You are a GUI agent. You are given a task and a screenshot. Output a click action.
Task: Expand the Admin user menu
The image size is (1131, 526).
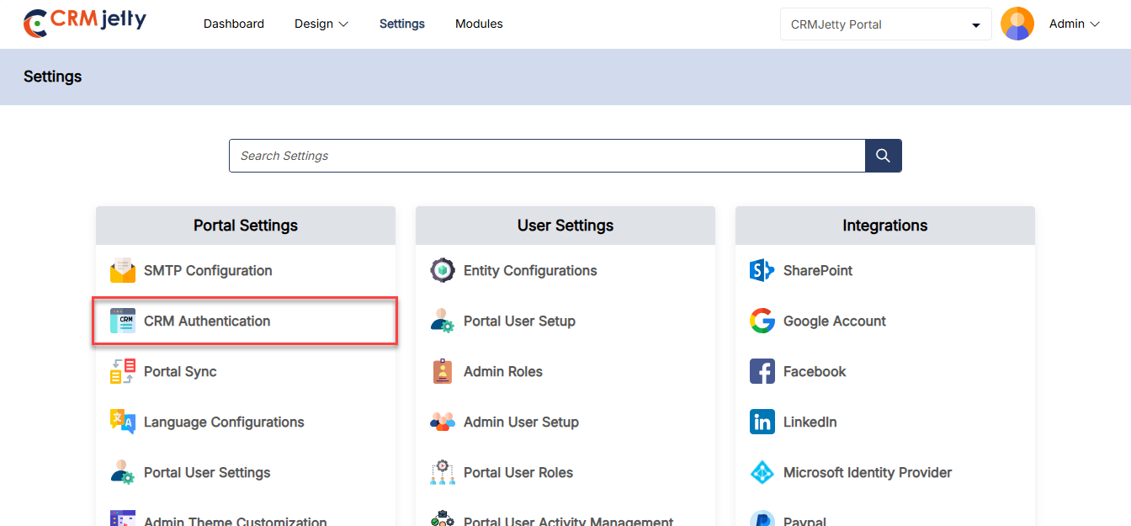tap(1075, 24)
